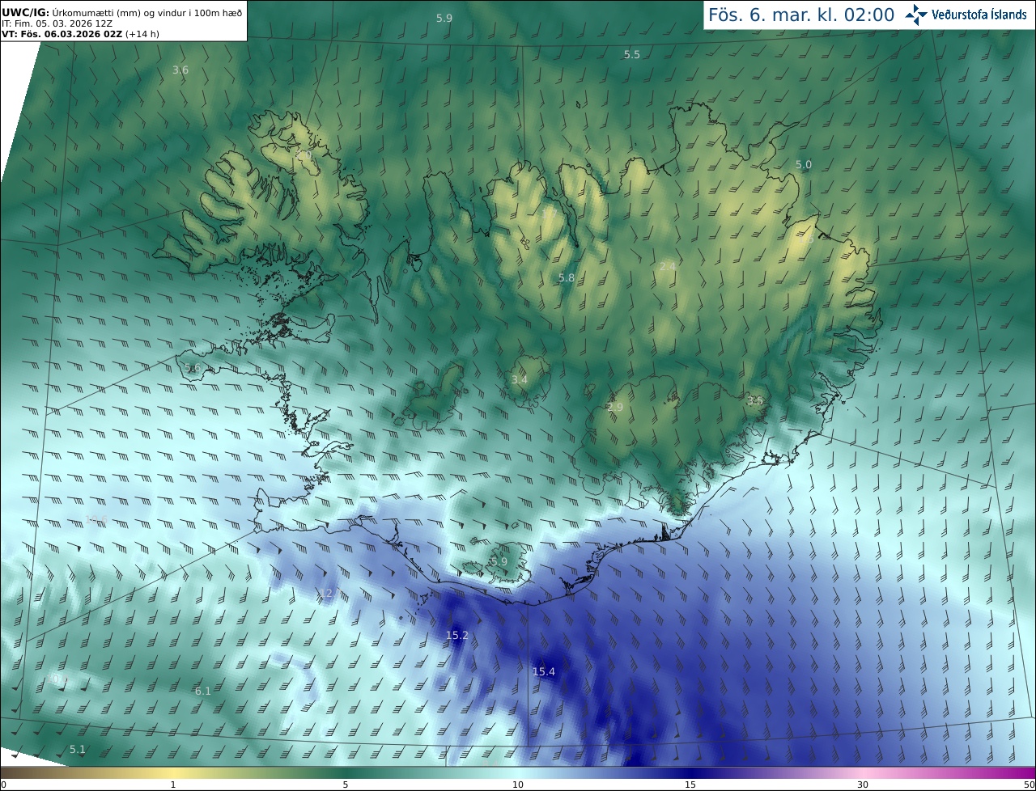Click the 'VT: Fös. 06.03.2026 02Z (+14 h)' line

(80, 34)
